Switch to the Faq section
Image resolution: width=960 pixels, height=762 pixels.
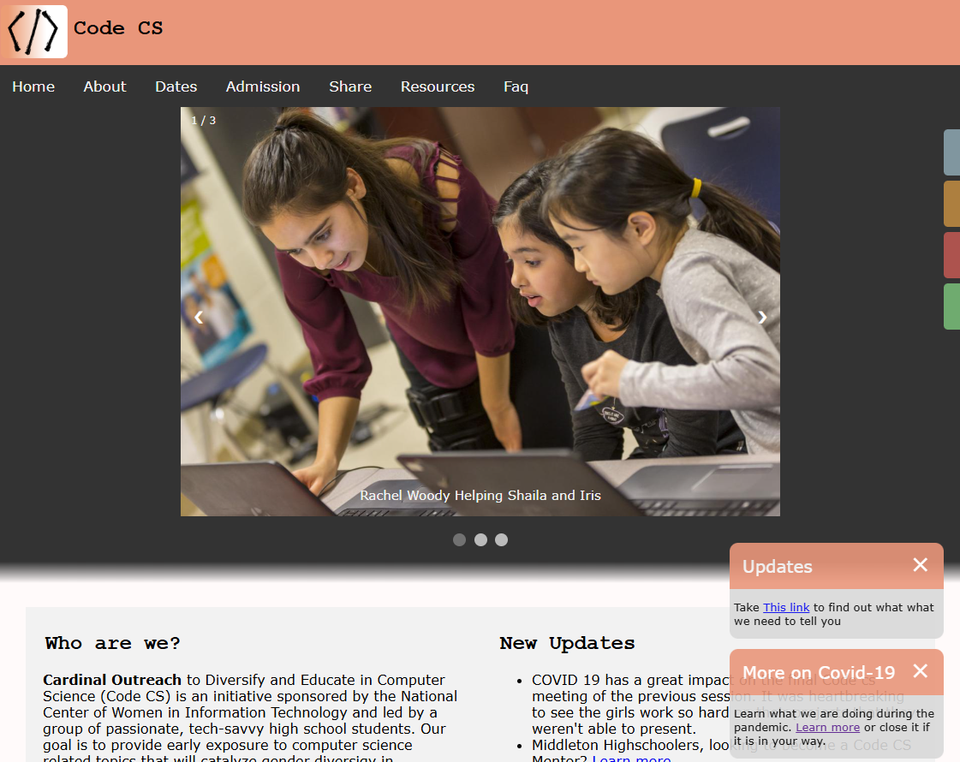[516, 86]
